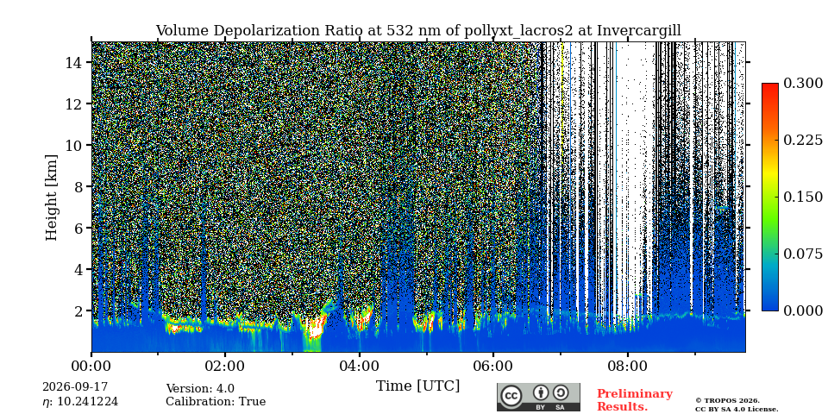Viewport: 828px width, 414px height.
Task: Click the white high-depolarization patch near 03:20
Action: tap(316, 329)
